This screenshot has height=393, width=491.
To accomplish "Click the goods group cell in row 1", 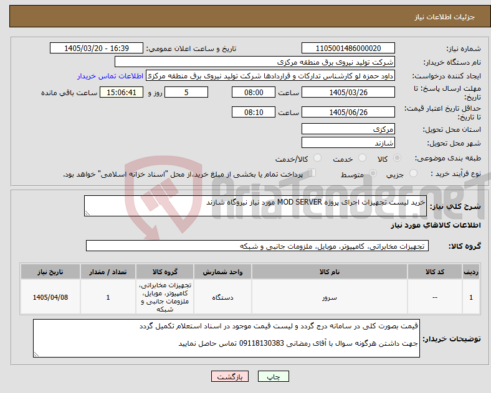I will click(x=164, y=297).
